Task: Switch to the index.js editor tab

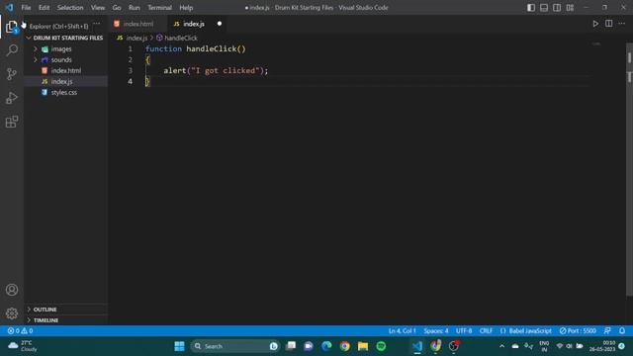Action: [194, 24]
